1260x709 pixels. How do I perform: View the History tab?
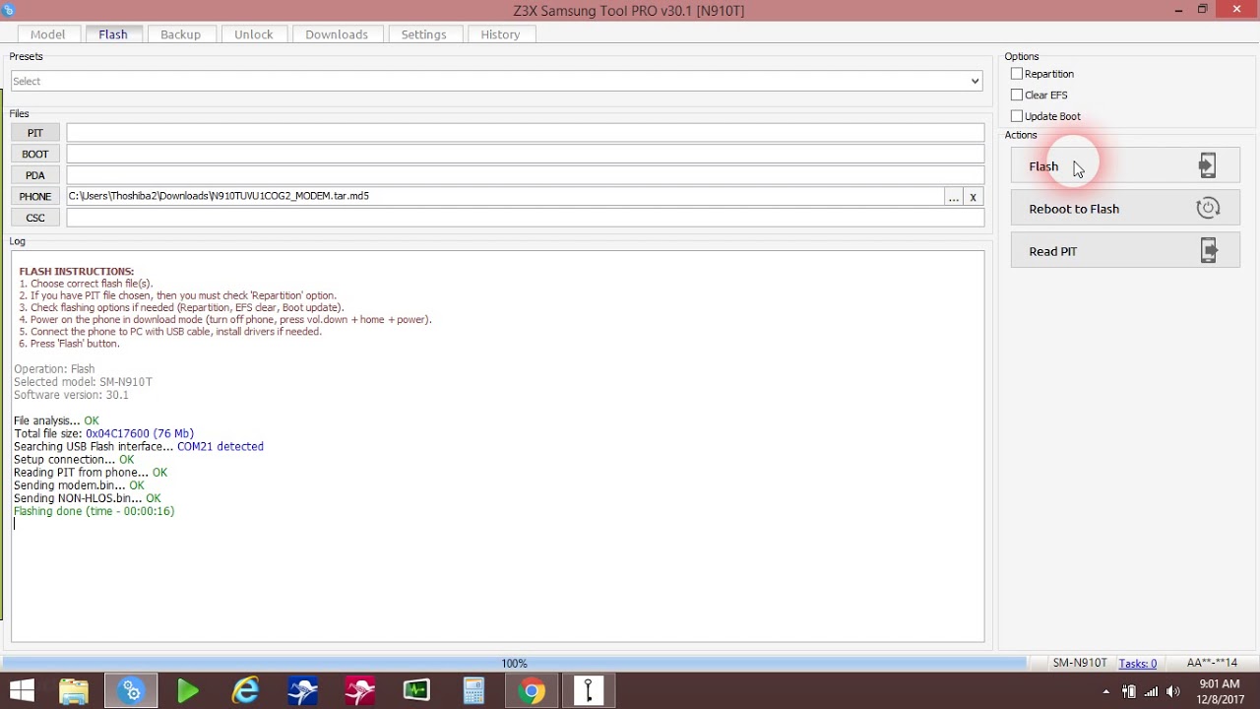pos(500,34)
